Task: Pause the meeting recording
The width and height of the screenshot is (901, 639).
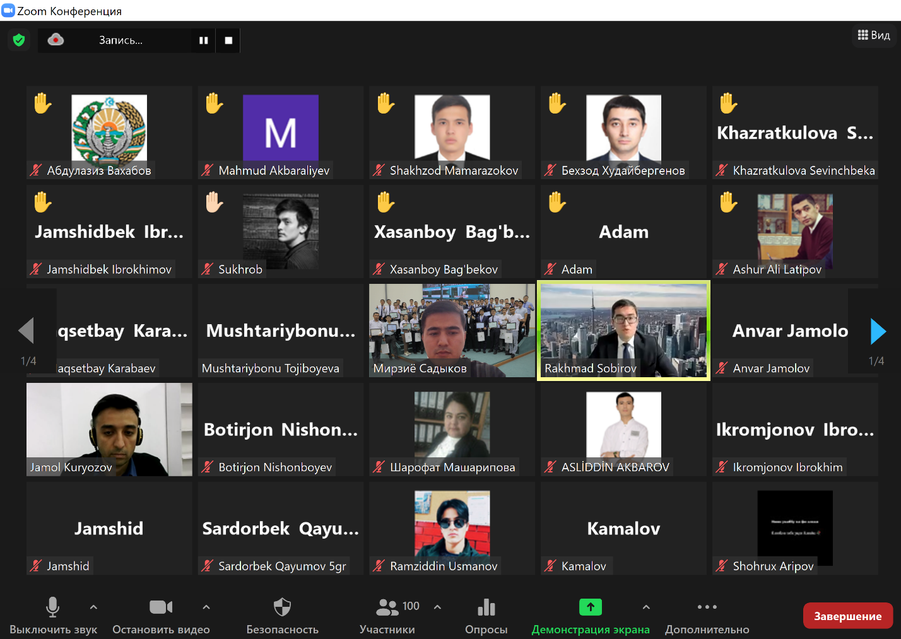Action: [203, 40]
